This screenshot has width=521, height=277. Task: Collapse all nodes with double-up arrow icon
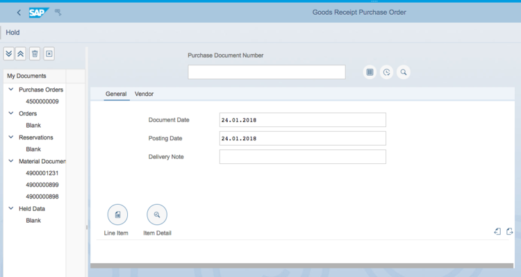coord(21,54)
